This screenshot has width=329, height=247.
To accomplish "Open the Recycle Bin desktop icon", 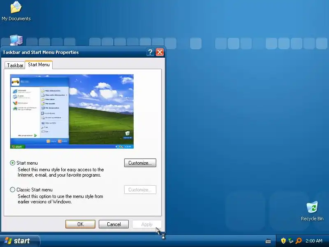I will 312,211.
